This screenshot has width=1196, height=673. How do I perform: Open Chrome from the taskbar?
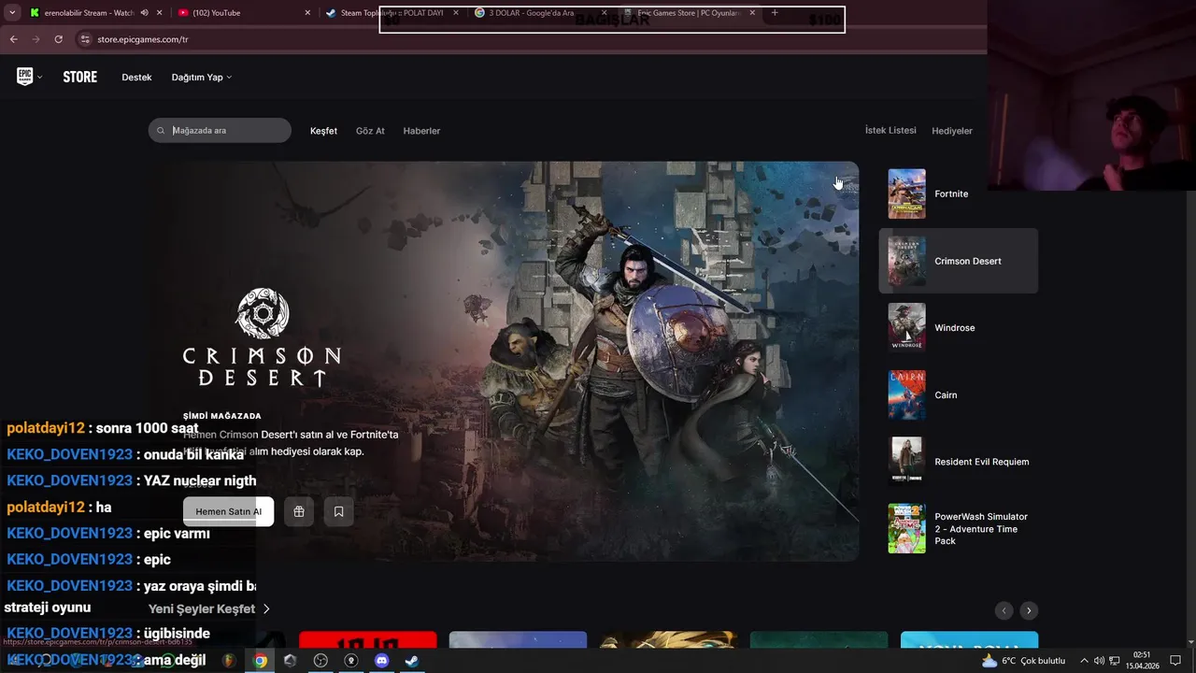click(x=261, y=661)
